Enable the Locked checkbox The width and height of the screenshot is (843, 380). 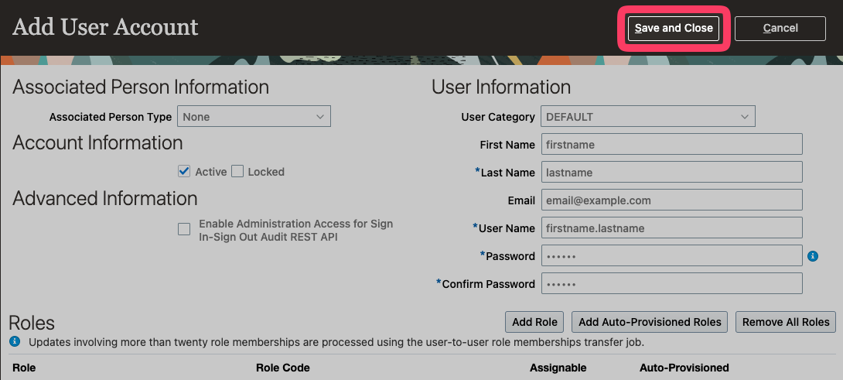tap(237, 172)
